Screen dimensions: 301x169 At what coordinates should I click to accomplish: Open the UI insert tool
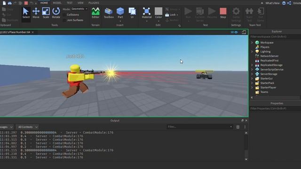coord(132,13)
